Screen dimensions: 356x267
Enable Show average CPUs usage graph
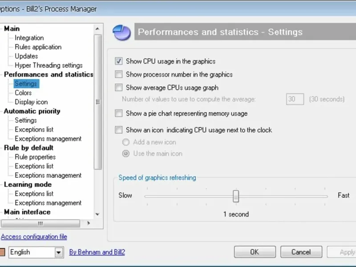tap(118, 87)
